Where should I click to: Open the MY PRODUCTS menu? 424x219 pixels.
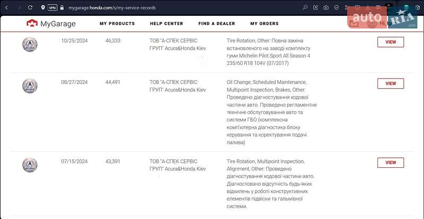(117, 24)
